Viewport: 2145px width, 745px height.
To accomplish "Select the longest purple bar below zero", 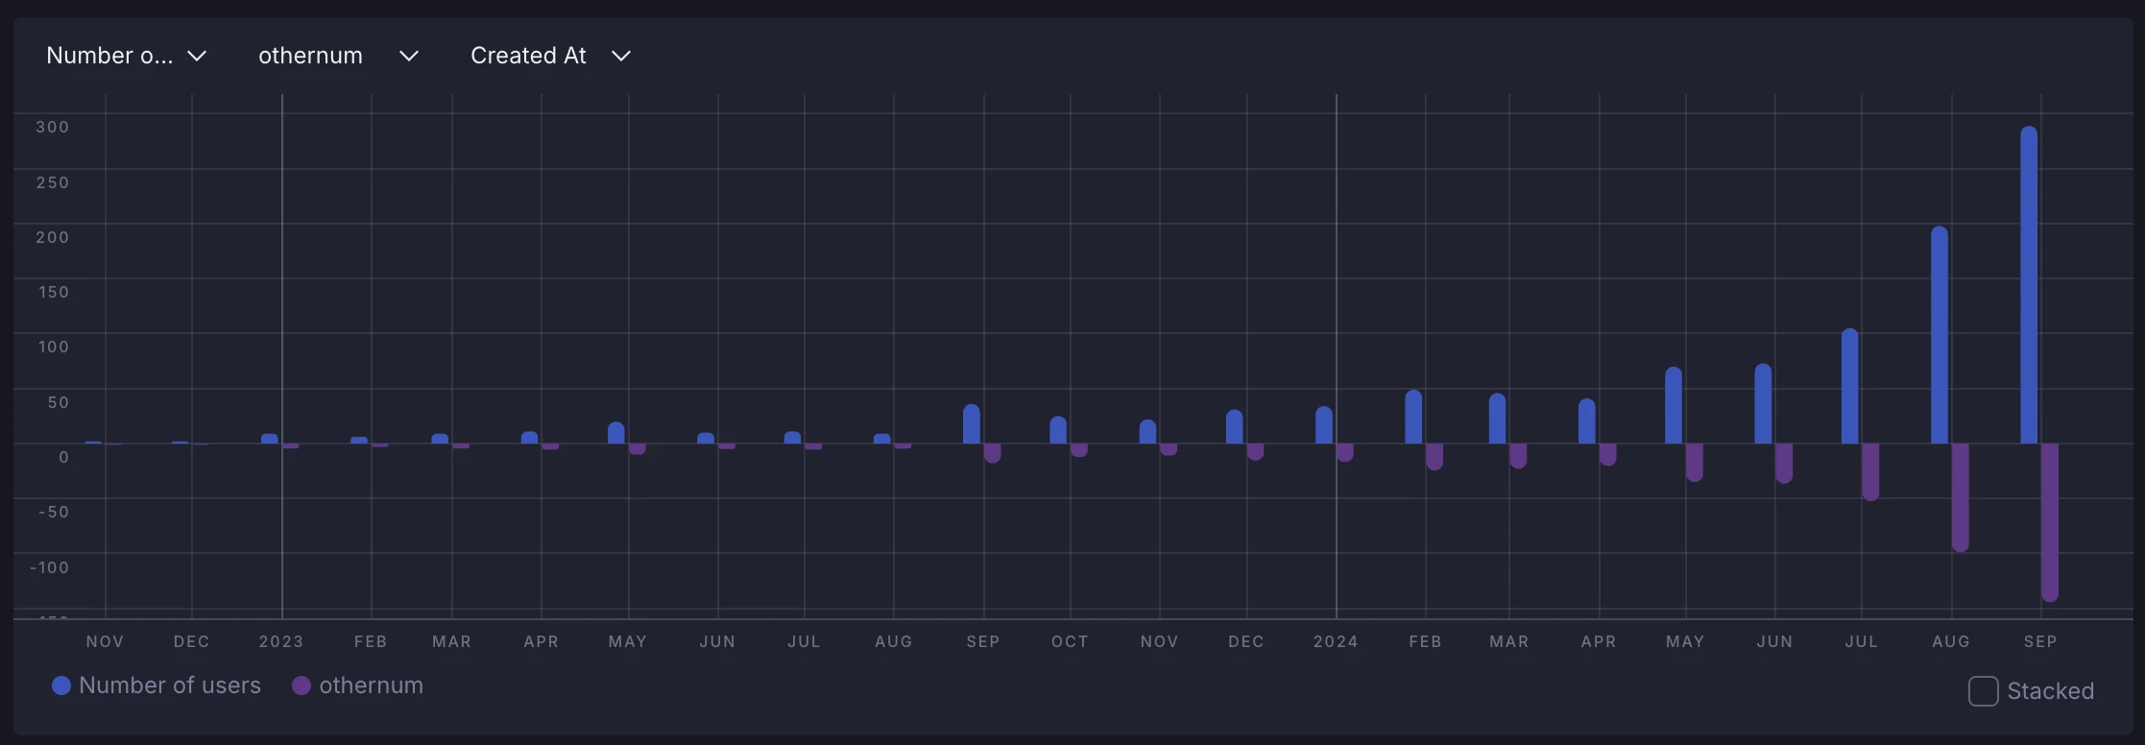I will pos(2050,523).
